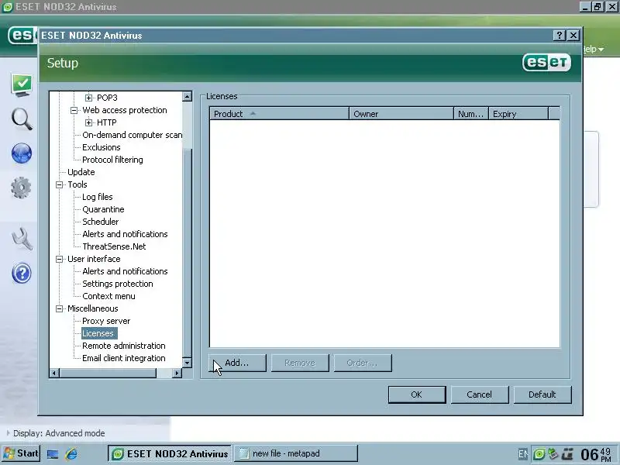Collapse the Web access protection node
620x465 pixels.
(x=74, y=110)
